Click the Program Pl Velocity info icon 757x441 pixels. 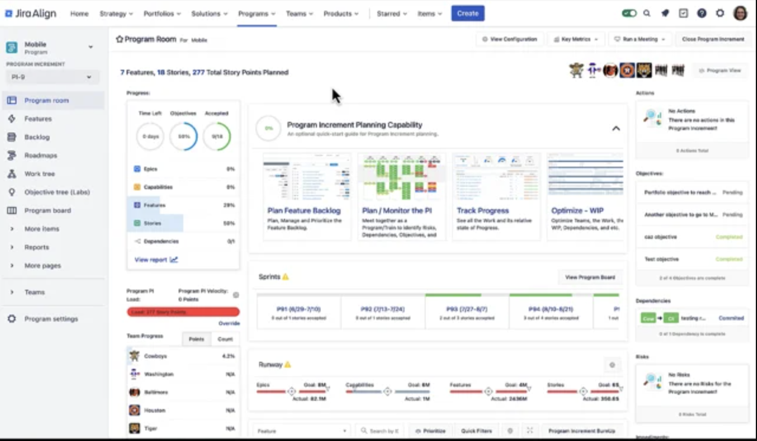(x=236, y=295)
